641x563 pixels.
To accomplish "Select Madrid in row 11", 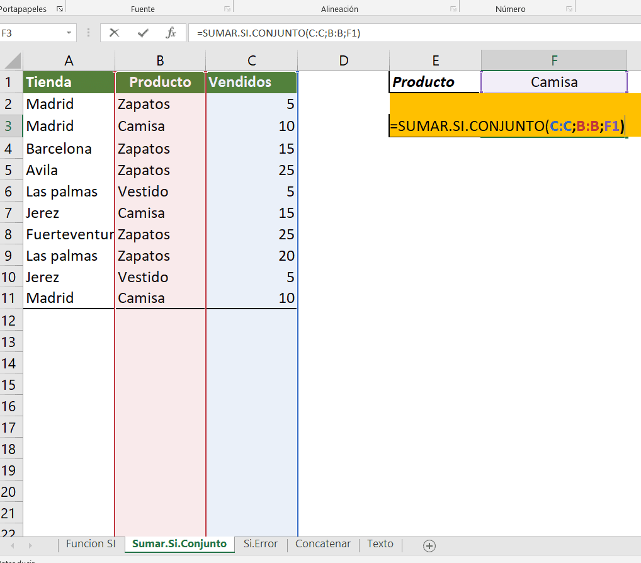I will (69, 298).
